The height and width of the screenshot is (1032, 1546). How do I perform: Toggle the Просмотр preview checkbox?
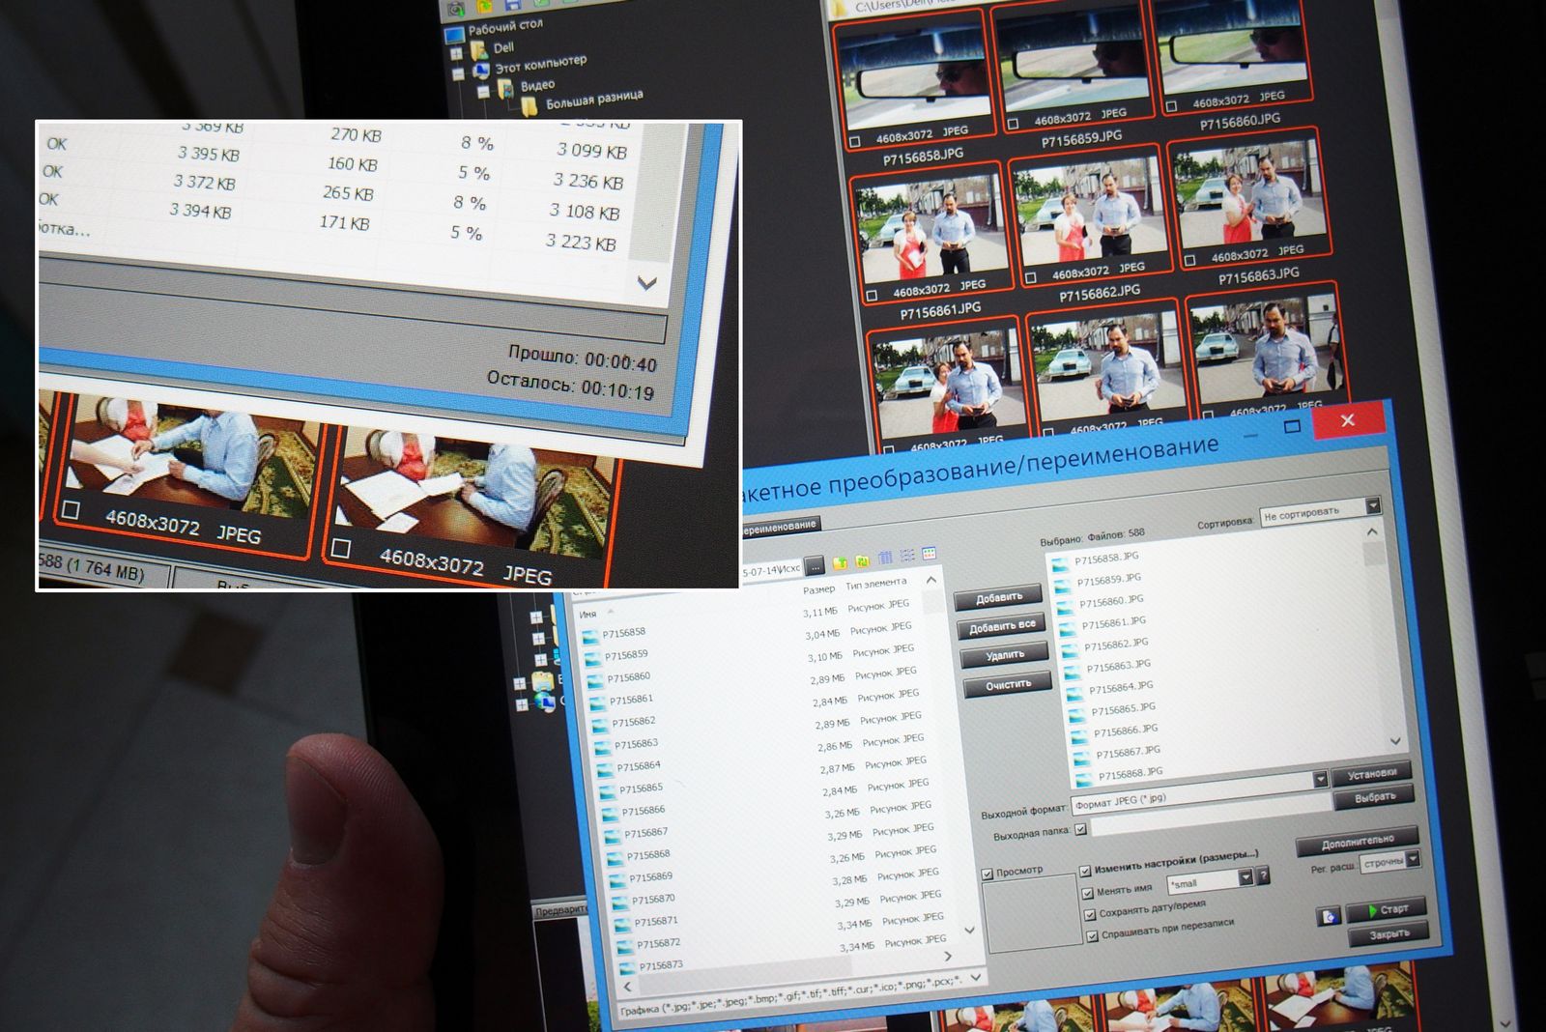pyautogui.click(x=988, y=874)
